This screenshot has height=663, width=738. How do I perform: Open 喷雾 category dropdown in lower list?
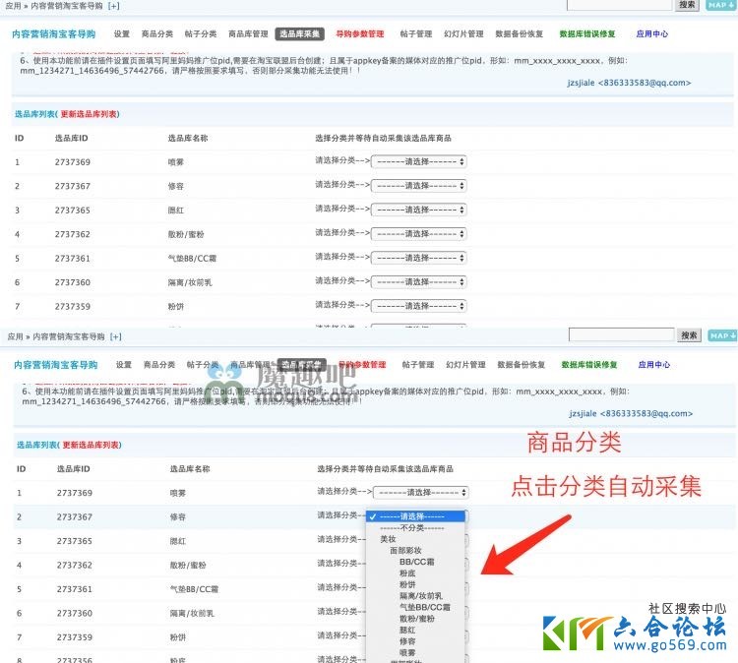click(421, 493)
